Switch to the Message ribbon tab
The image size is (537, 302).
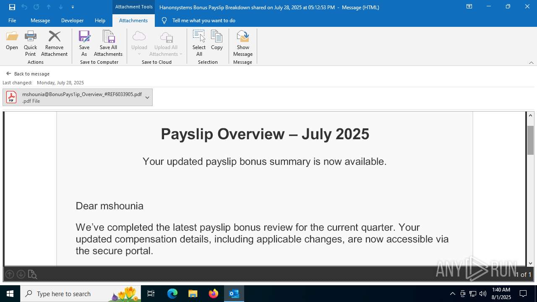point(40,21)
